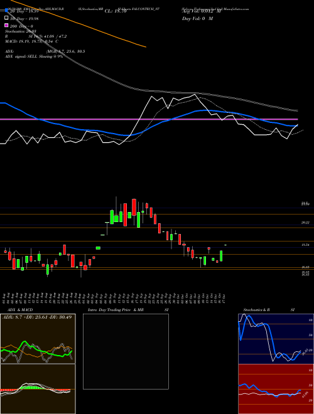This screenshot has width=314, height=414.
Task: Click the 20.22 price axis label
Action: point(306,223)
